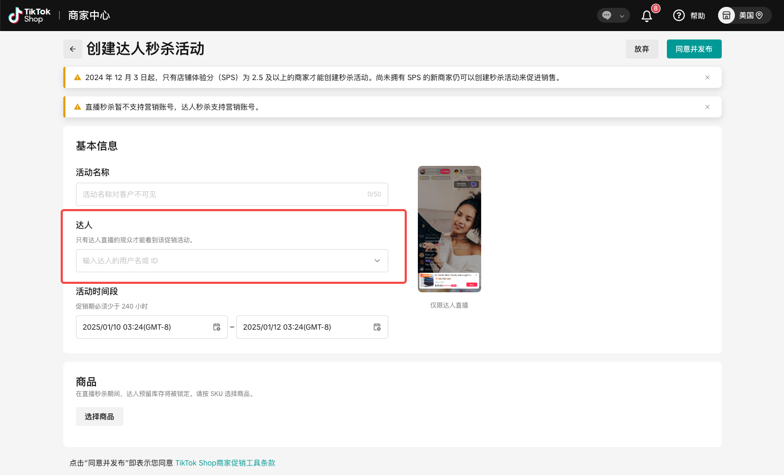Click the TikTok Shop logo
This screenshot has width=784, height=475.
30,15
